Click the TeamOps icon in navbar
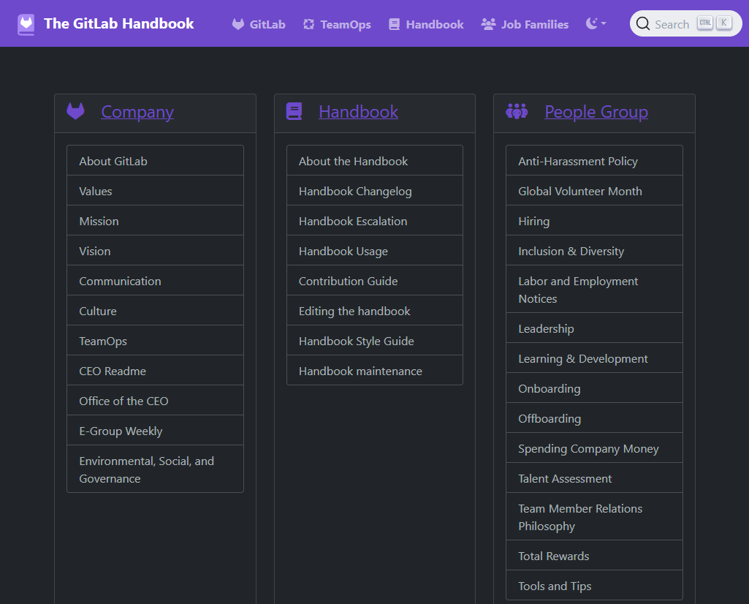The image size is (749, 604). pos(309,24)
